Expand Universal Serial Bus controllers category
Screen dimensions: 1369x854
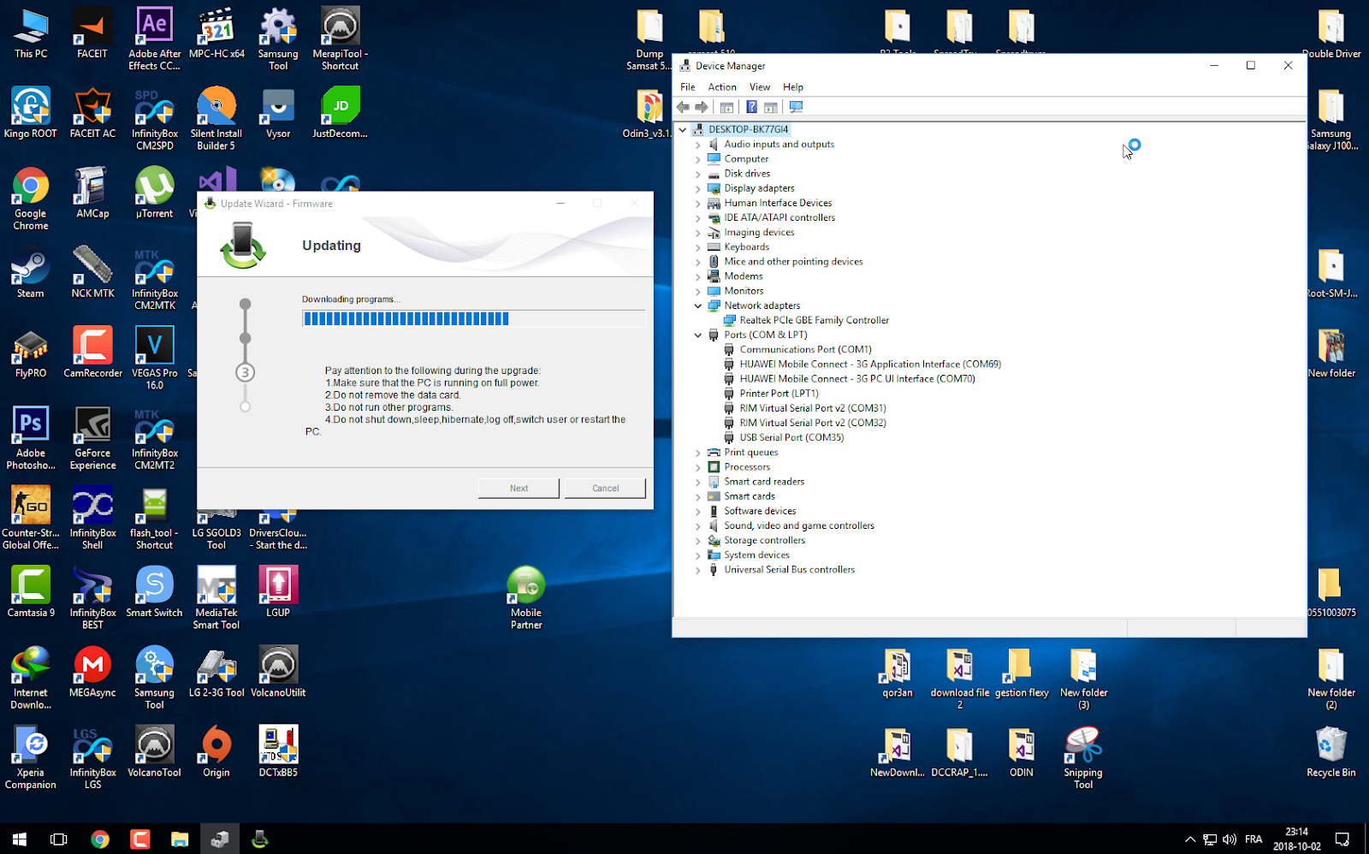(x=698, y=570)
